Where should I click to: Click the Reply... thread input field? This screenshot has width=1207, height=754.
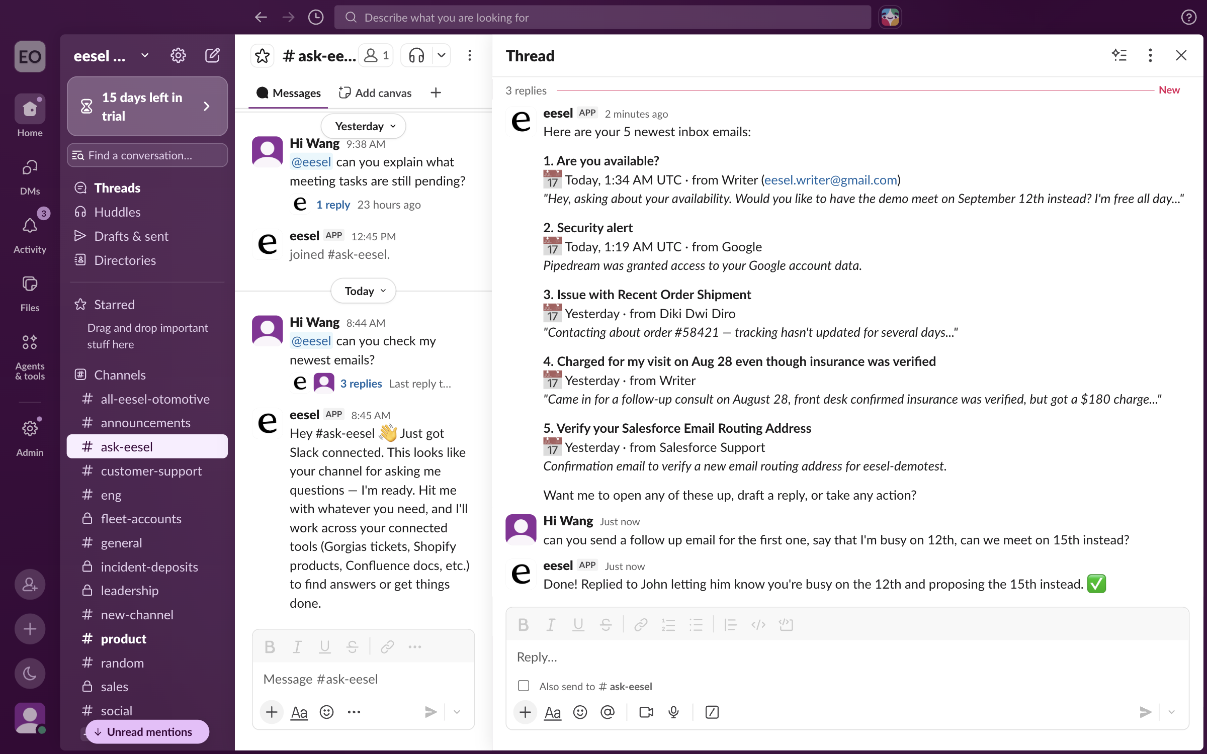point(847,657)
